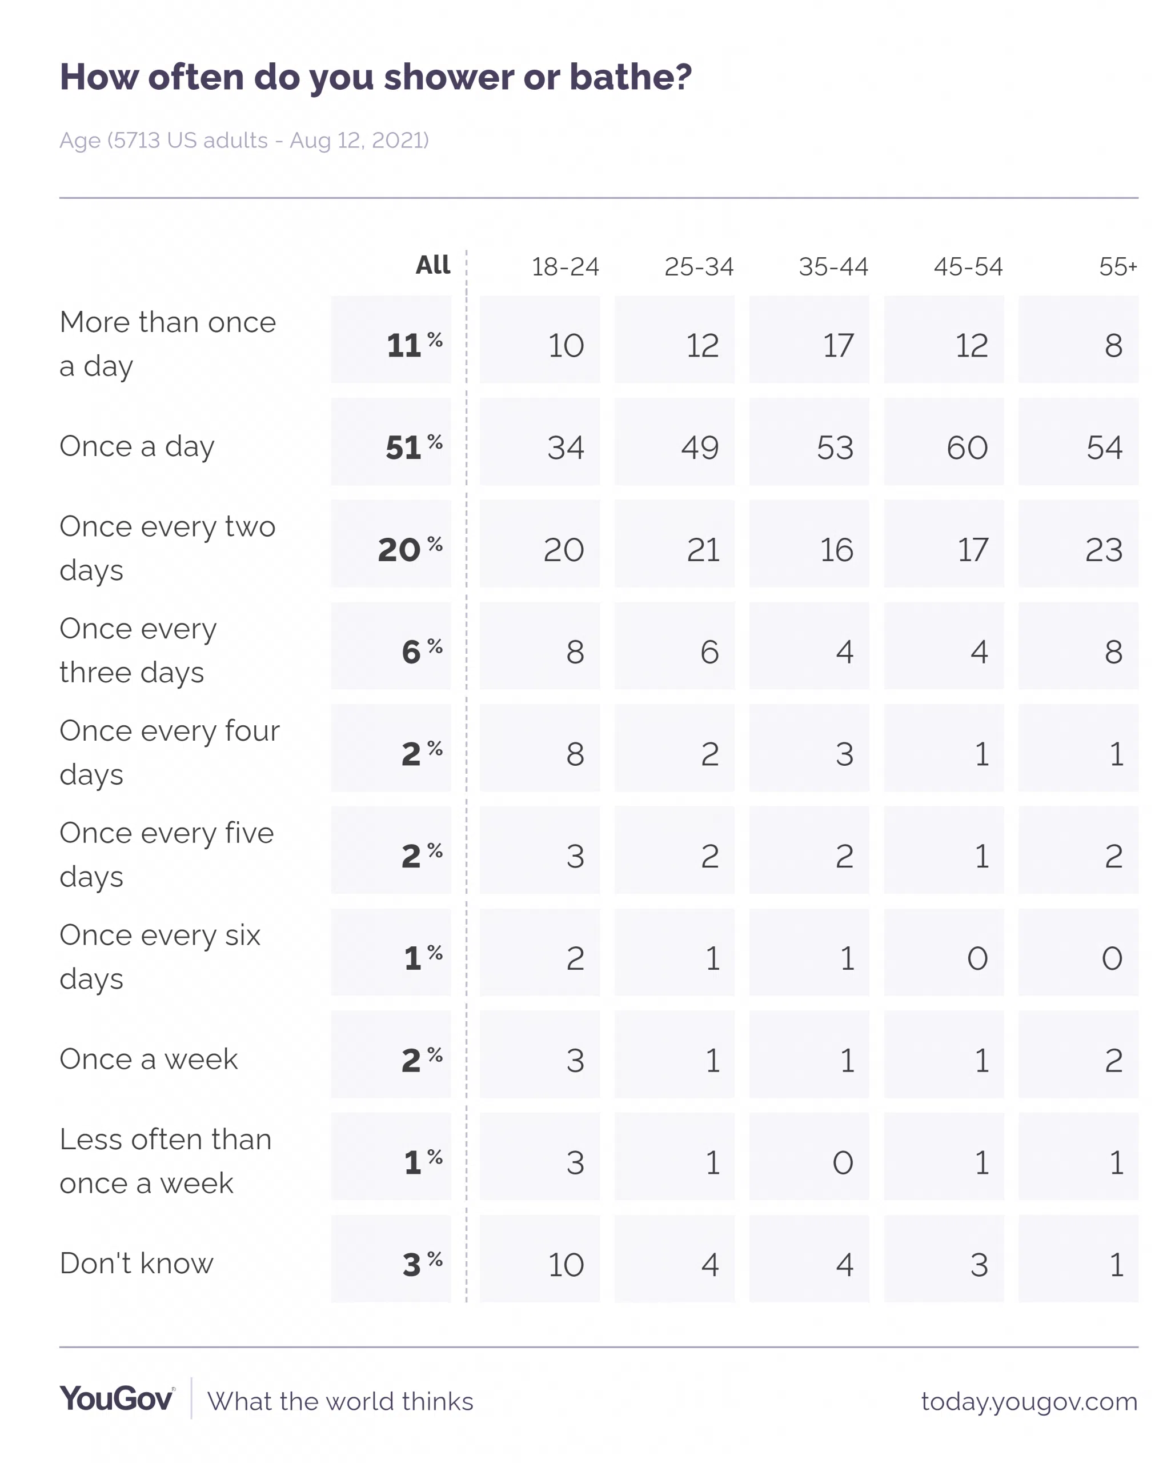Click the "Don't know" row label
Screen dimensions: 1167x1463
coord(137,1264)
